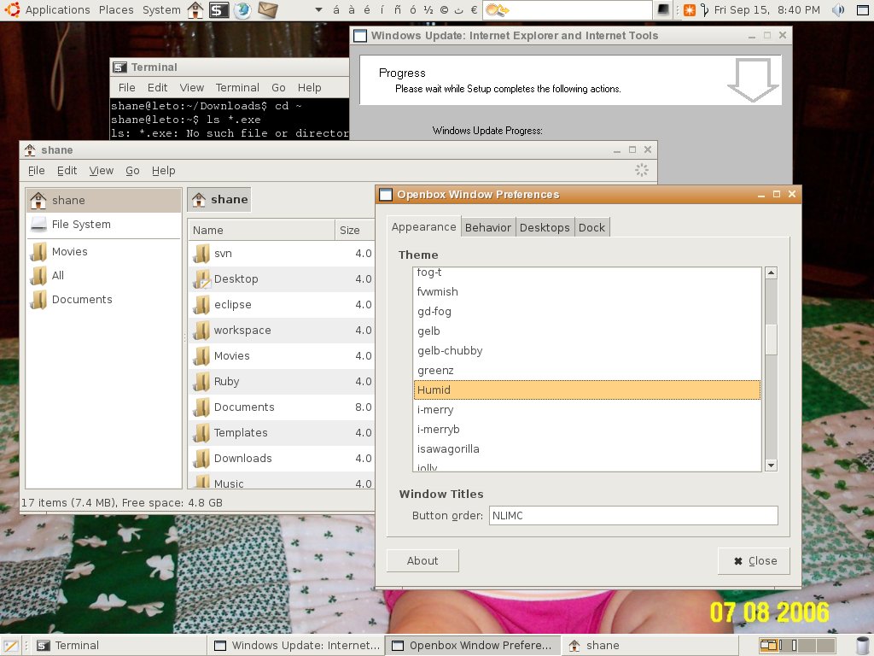Open the web browser globe launcher
Viewport: 874px width, 656px height.
[242, 10]
